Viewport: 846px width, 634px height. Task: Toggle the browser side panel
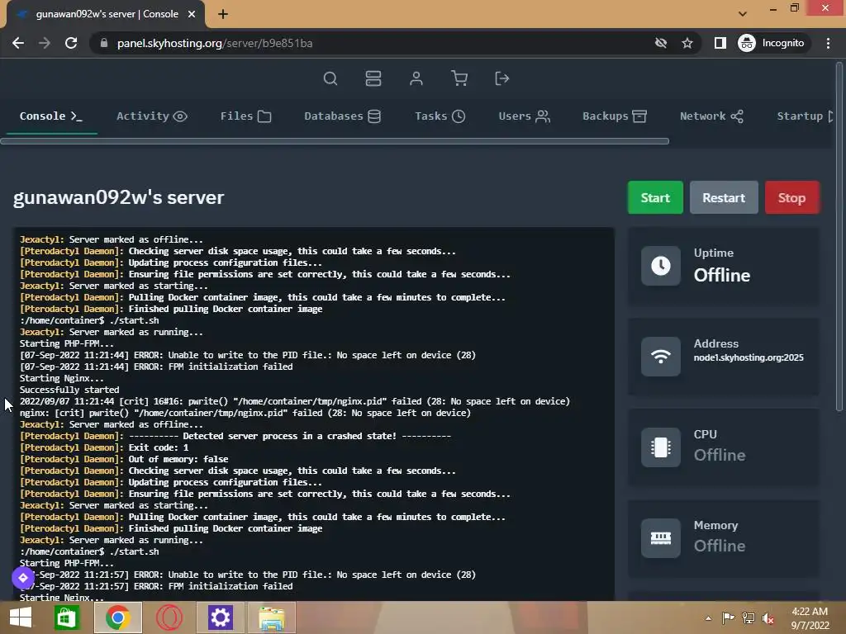pos(720,43)
